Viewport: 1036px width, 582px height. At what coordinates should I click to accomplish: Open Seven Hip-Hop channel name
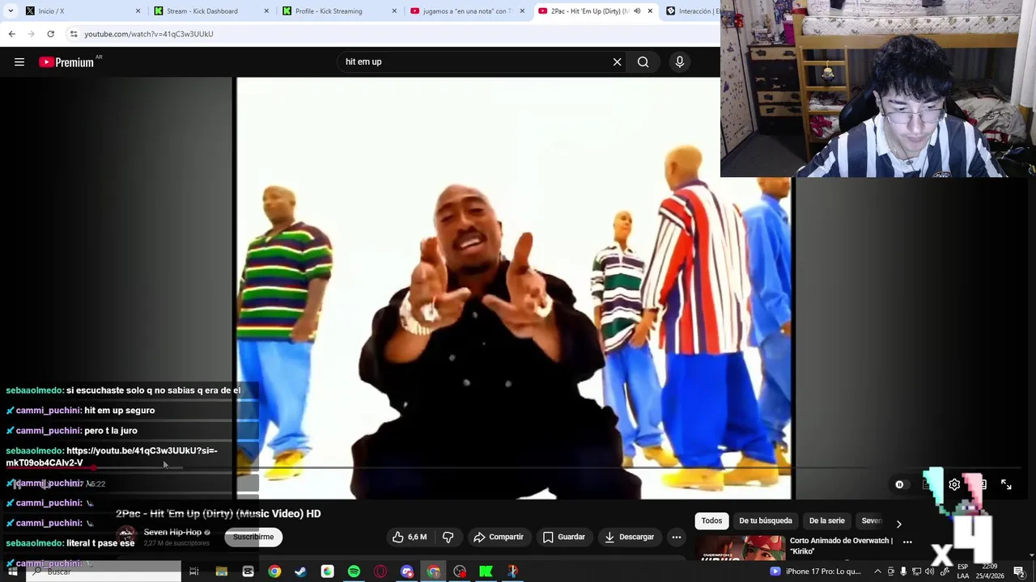[172, 532]
